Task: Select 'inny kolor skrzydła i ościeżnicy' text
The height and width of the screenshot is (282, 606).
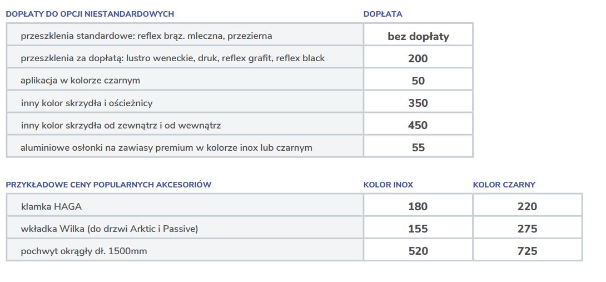Action: coord(86,103)
